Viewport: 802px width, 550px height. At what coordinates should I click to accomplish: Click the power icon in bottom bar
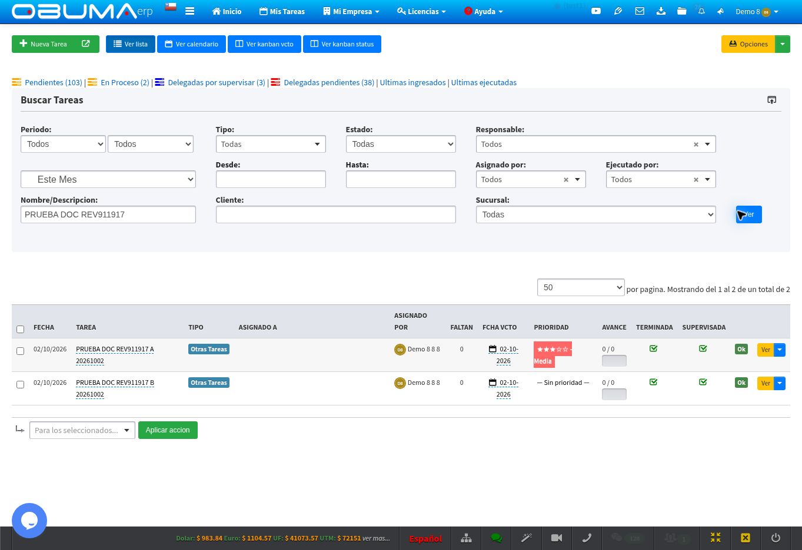(776, 538)
